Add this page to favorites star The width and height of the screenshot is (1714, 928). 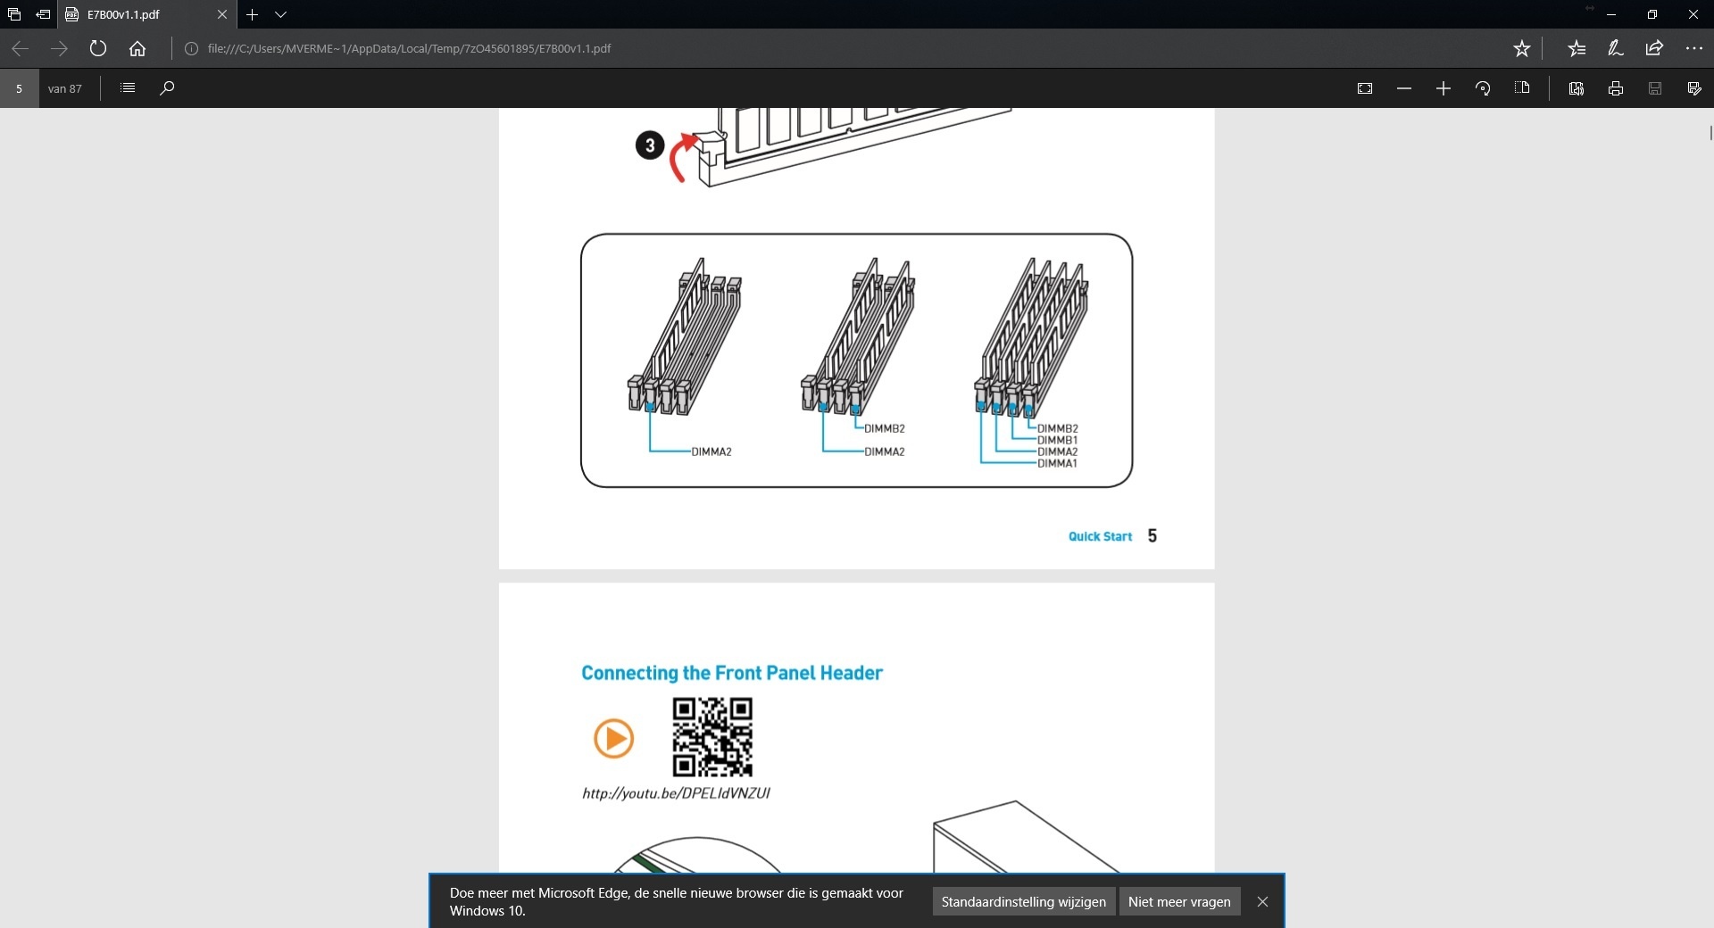1522,48
